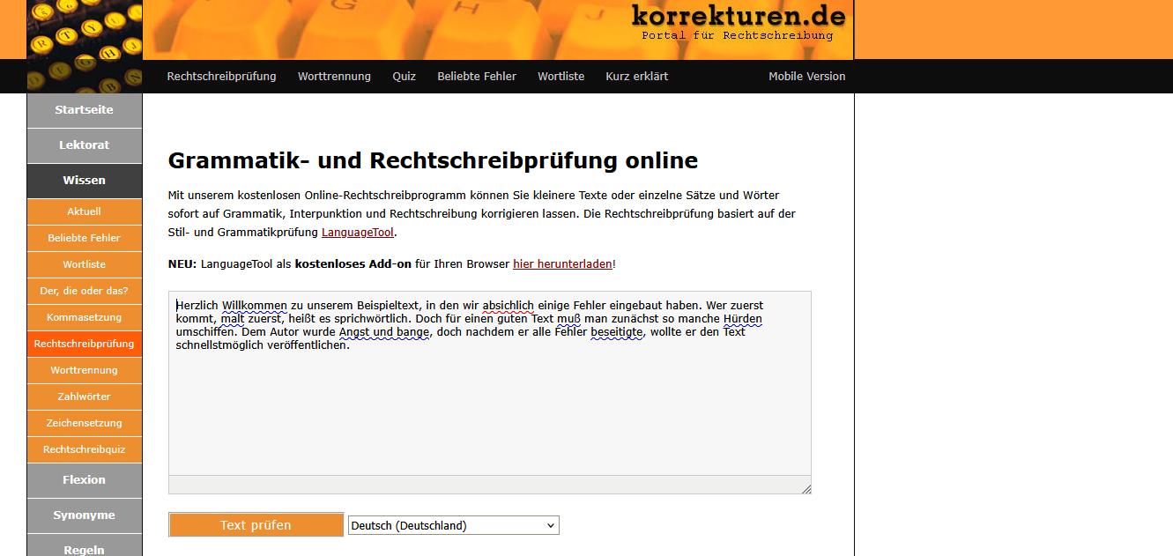Viewport: 1173px width, 556px height.
Task: Select Wortliste in top navigation bar
Action: coord(561,77)
